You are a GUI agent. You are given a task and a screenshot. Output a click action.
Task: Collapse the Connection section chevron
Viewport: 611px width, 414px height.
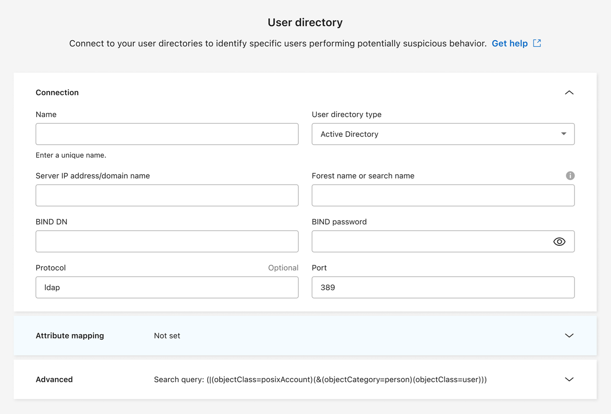click(569, 93)
